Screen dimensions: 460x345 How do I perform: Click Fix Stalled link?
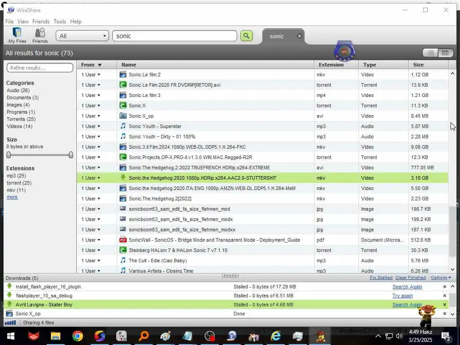click(x=381, y=278)
